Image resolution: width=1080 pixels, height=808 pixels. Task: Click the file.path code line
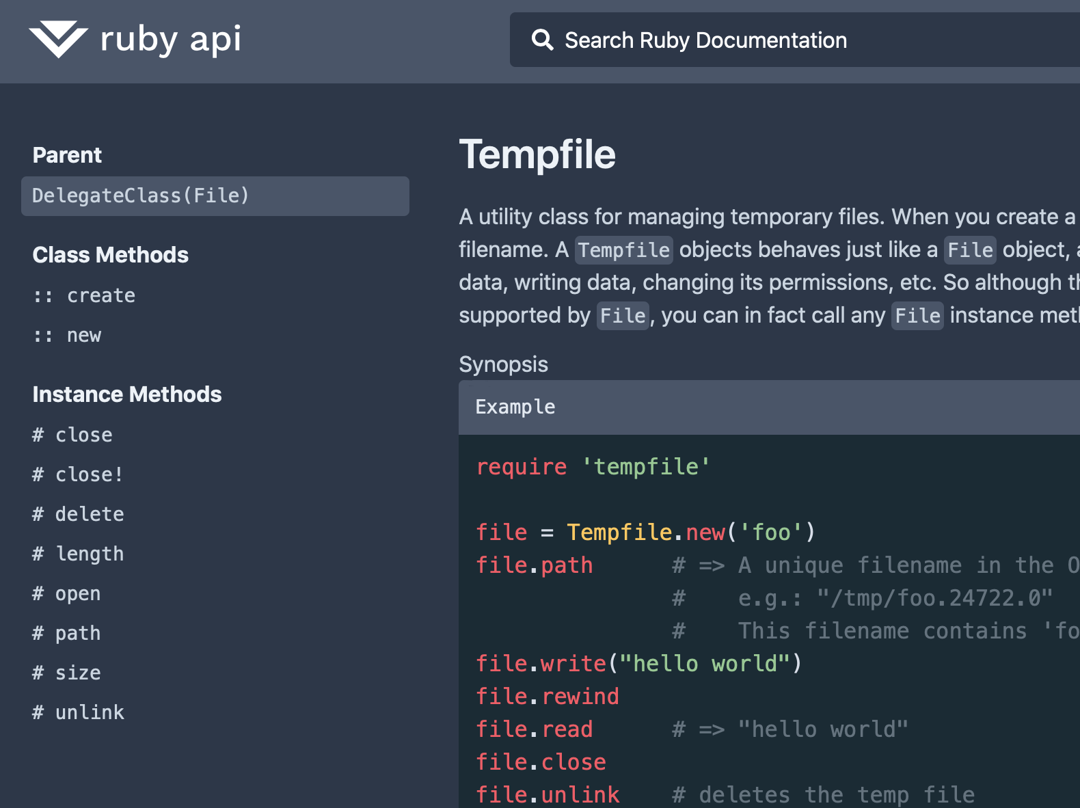coord(535,565)
